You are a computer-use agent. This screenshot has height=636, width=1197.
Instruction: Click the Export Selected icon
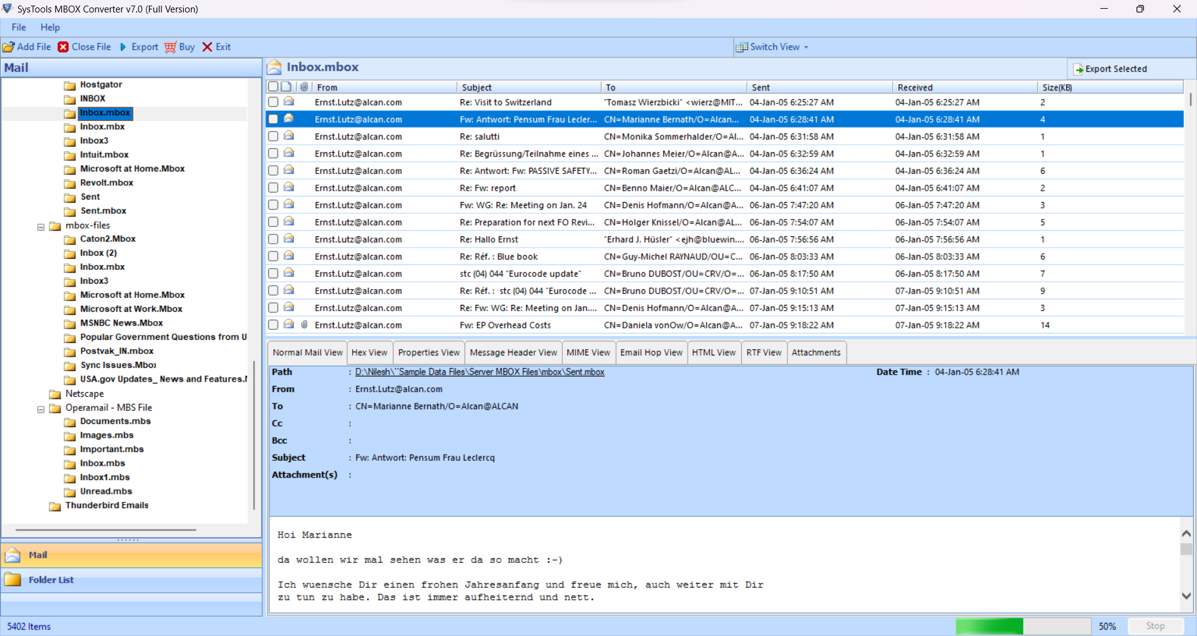1079,69
